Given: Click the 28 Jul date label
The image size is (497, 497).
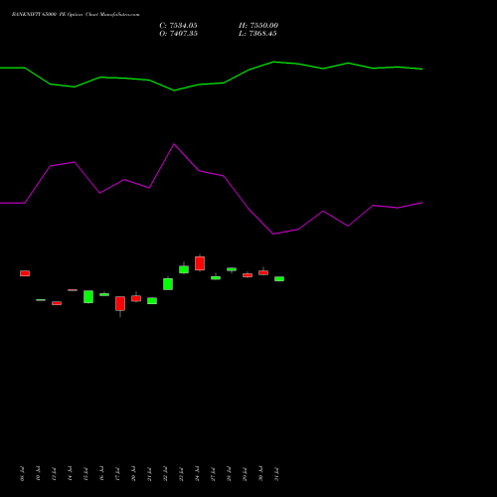Looking at the screenshot, I should (229, 474).
